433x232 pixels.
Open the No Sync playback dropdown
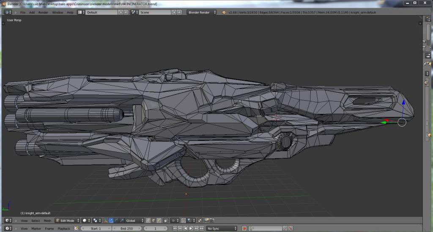tap(221, 229)
